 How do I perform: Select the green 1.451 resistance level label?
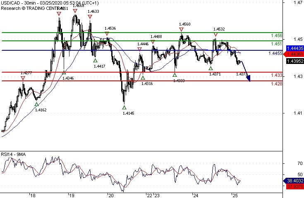pyautogui.click(x=276, y=44)
